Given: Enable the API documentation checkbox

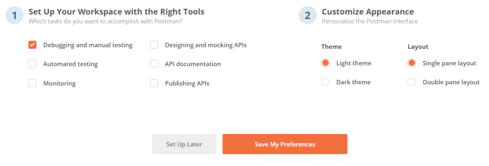Looking at the screenshot, I should point(154,64).
